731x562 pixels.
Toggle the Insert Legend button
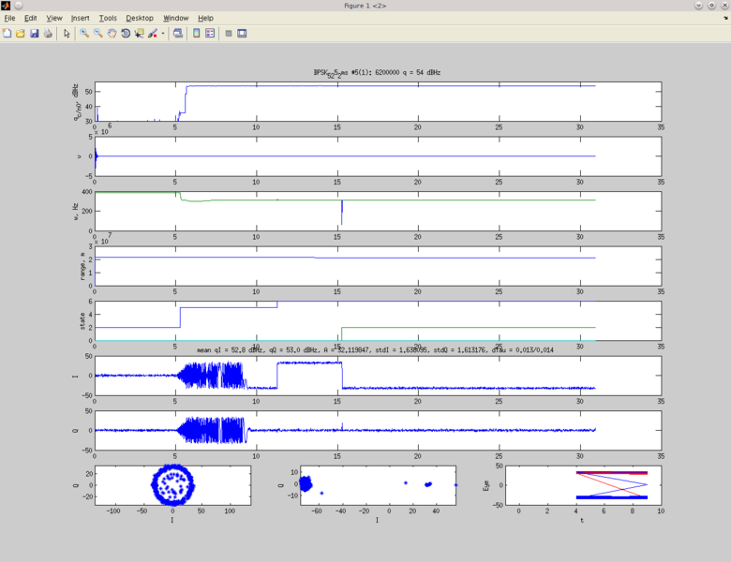point(210,34)
